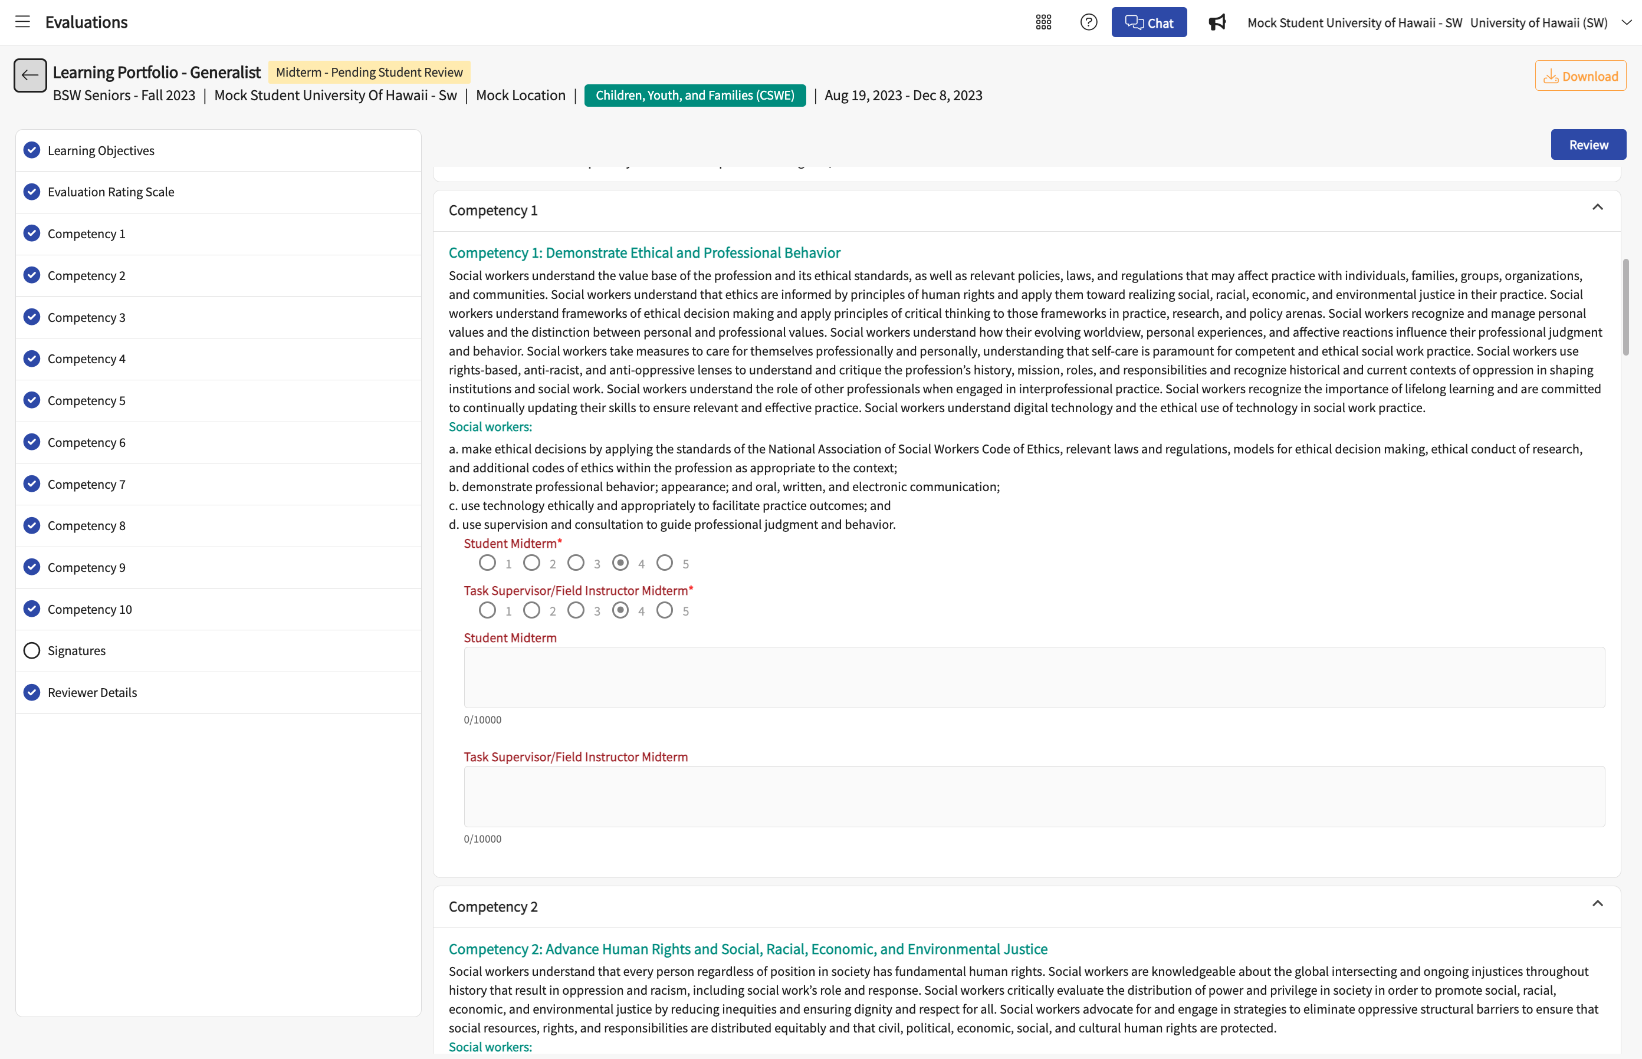
Task: Jump to Competency 7 in sidebar
Action: [218, 484]
